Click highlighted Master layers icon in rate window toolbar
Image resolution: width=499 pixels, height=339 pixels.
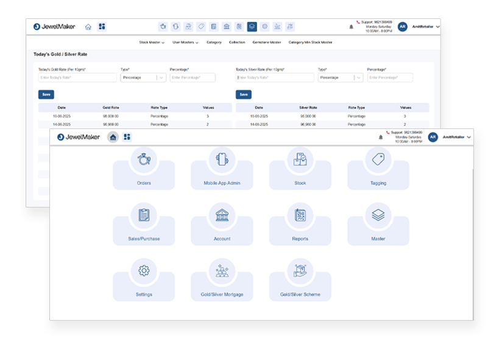point(252,27)
